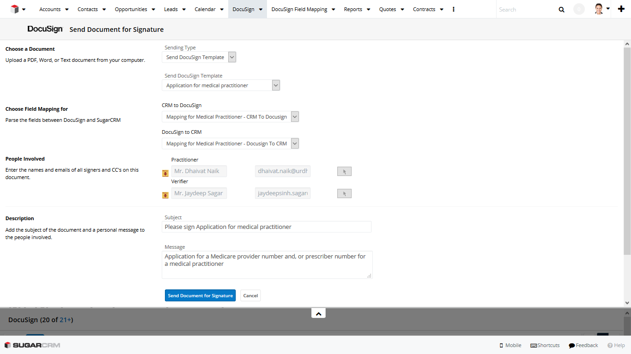Click the SugarCRM footer logo
Viewport: 631px width, 354px height.
coord(32,345)
